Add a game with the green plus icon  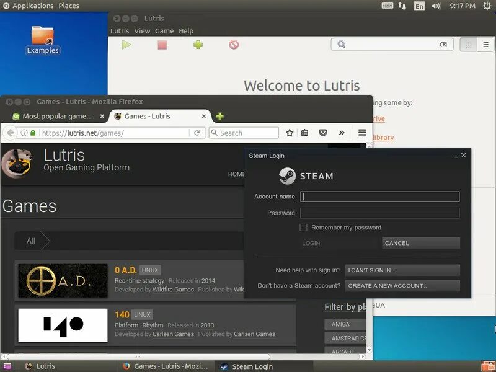197,44
